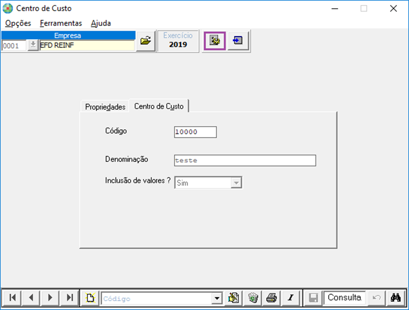Go to first record
This screenshot has height=310, width=409.
12,297
